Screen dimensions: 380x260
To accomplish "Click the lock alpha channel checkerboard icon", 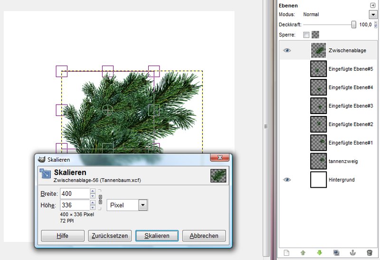I will pyautogui.click(x=315, y=35).
